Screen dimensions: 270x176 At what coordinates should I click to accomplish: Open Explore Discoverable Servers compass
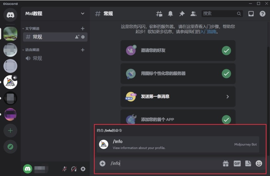click(x=10, y=147)
